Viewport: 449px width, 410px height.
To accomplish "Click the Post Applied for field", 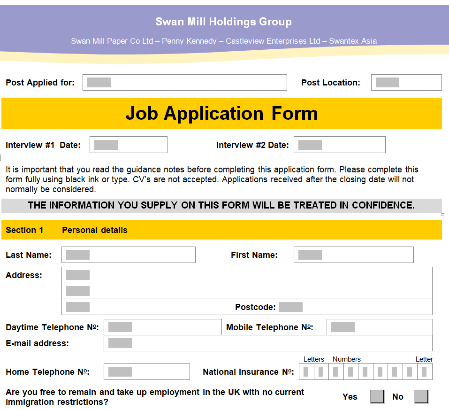I will (x=184, y=83).
